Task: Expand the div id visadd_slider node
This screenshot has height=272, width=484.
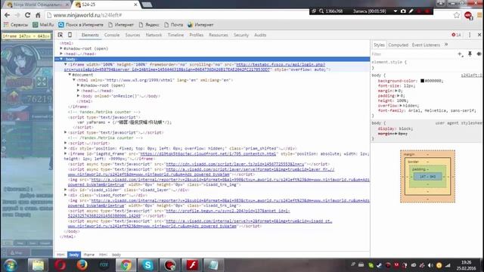Action: (x=66, y=190)
